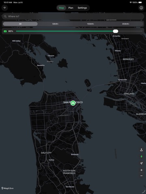This screenshot has height=194, width=146.
Task: Tap the magnifier icon in the search bar
Action: 5,17
